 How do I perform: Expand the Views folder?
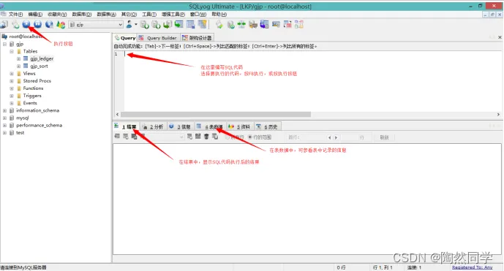[x=12, y=74]
